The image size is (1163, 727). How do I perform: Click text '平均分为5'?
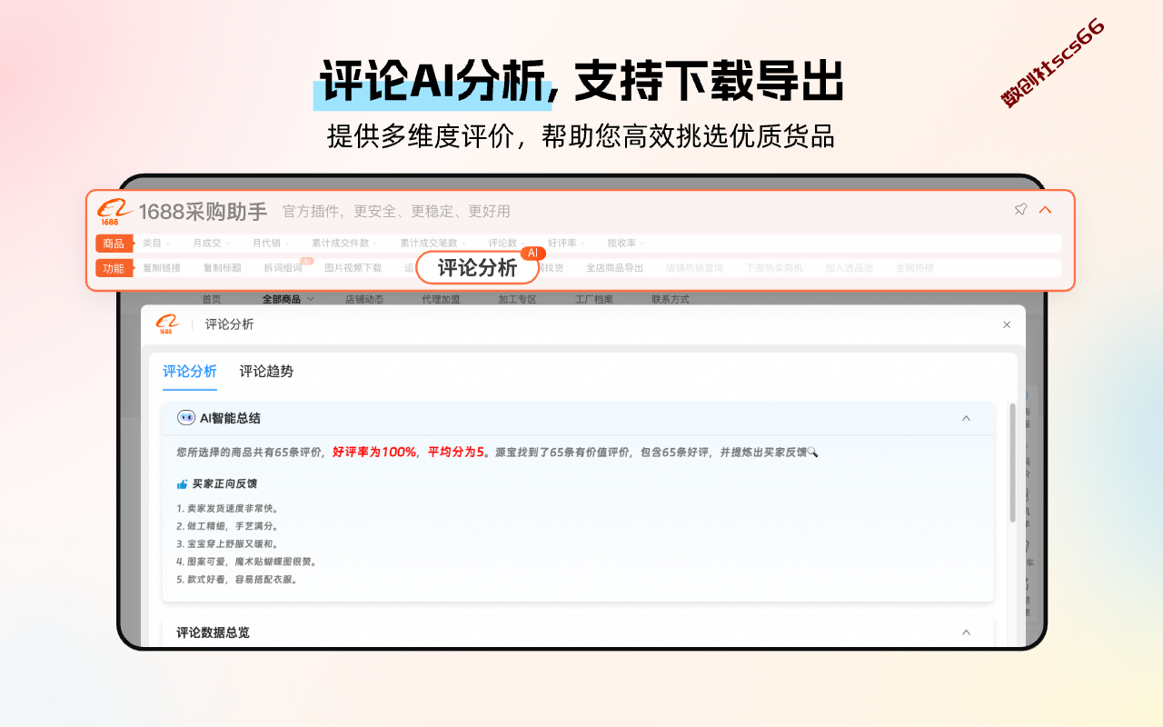coord(455,452)
